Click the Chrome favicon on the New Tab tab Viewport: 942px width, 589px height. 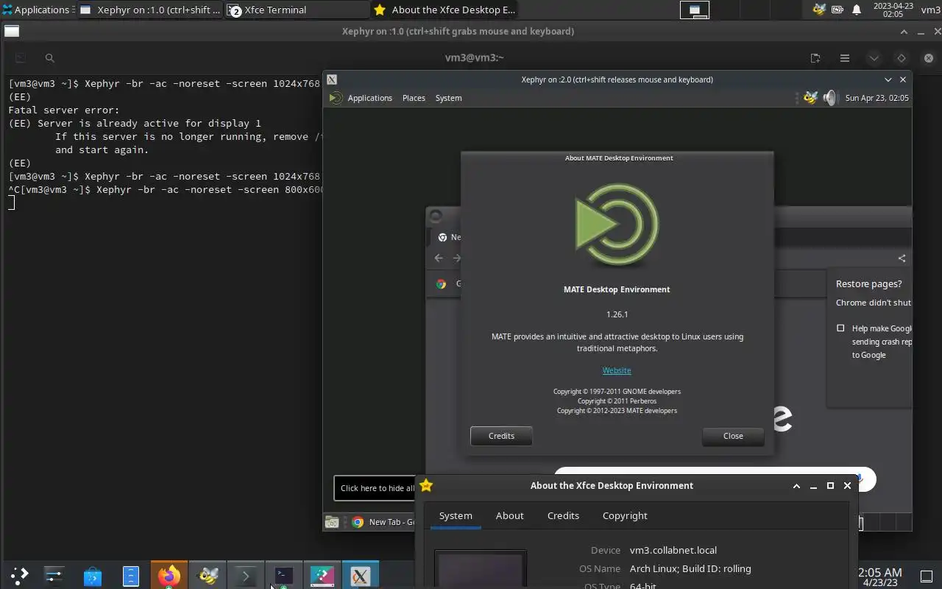pyautogui.click(x=442, y=237)
